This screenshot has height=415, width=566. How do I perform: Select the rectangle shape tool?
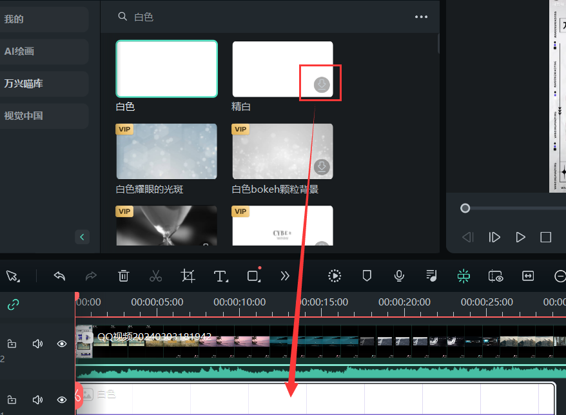[x=254, y=276]
